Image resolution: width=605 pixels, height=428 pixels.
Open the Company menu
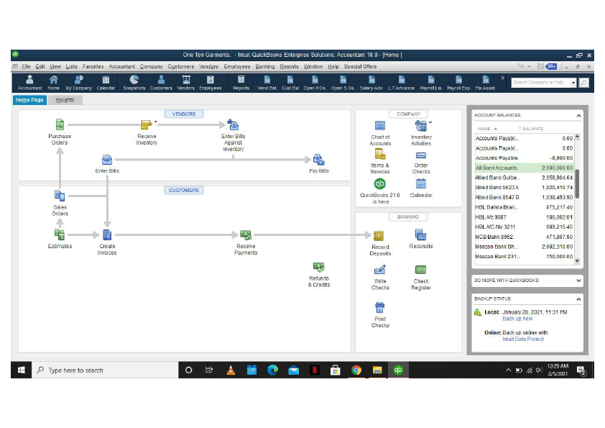[151, 66]
